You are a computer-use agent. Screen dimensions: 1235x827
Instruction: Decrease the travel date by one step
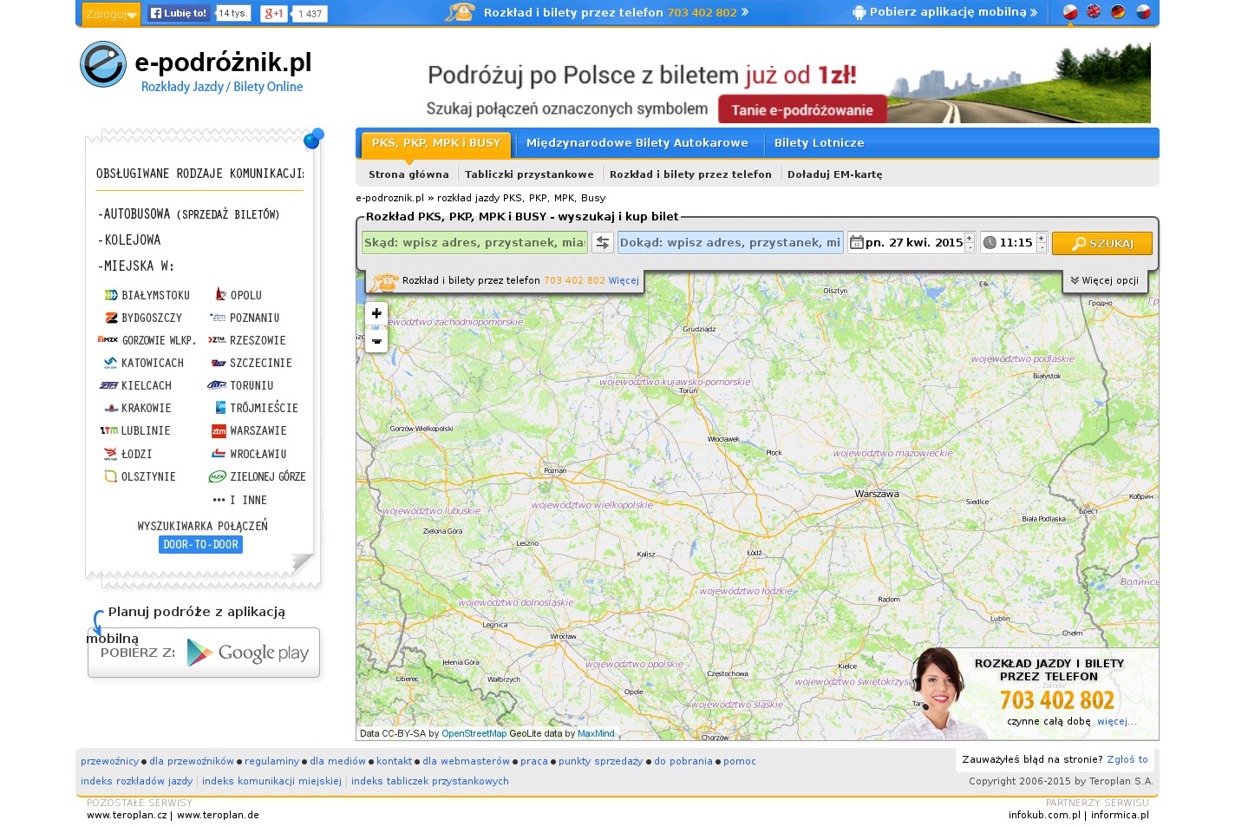point(970,248)
